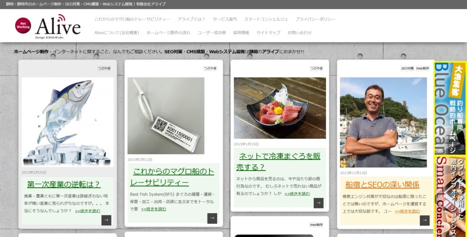Viewport: 467px width, 237px height.
Task: Click arrow button on 第一次産業の逆転は？ card
Action: coord(106,220)
